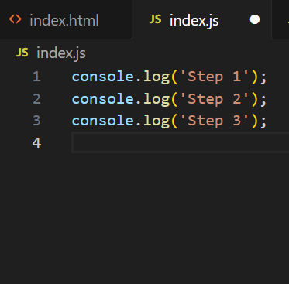Click the log method on line 2

click(x=157, y=100)
